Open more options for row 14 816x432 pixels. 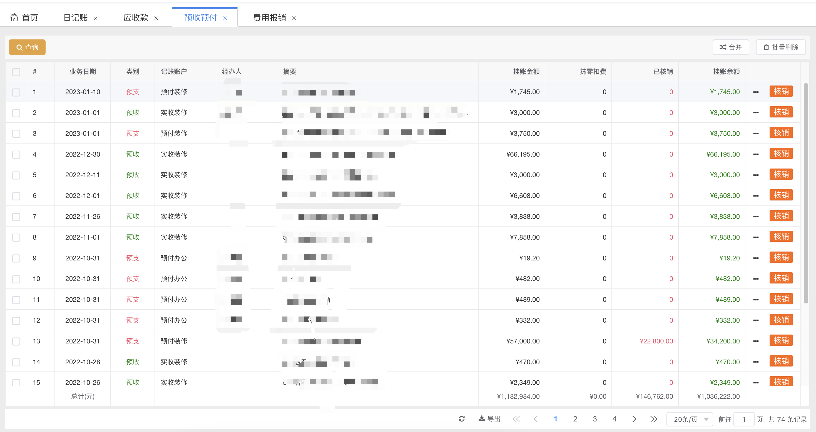(x=756, y=362)
